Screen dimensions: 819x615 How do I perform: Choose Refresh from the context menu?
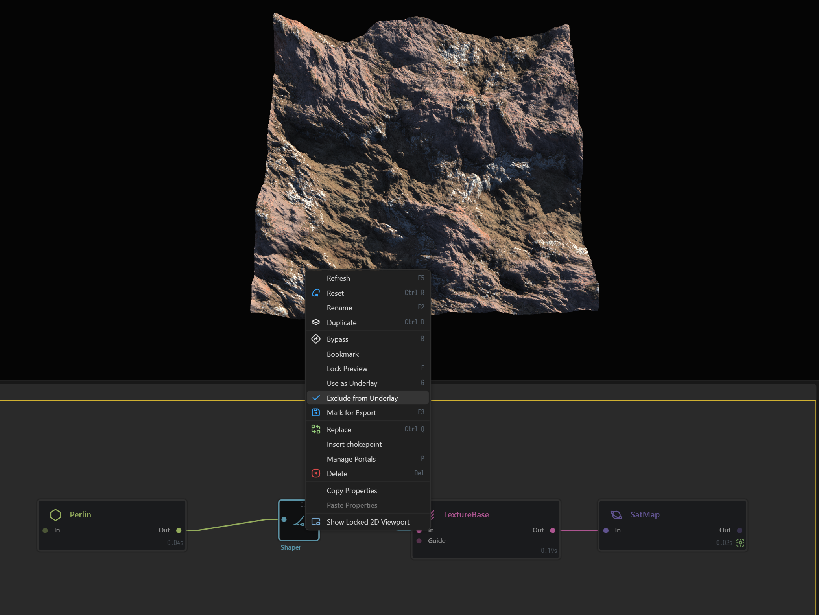tap(368, 278)
